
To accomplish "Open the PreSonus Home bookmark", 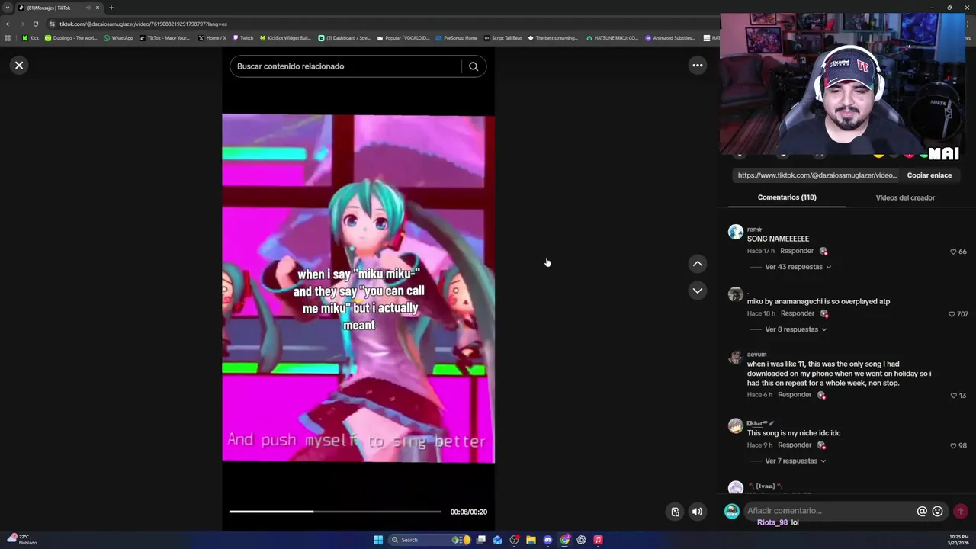I will [457, 38].
